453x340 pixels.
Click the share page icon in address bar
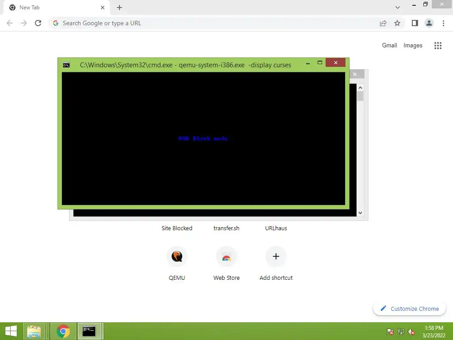383,23
